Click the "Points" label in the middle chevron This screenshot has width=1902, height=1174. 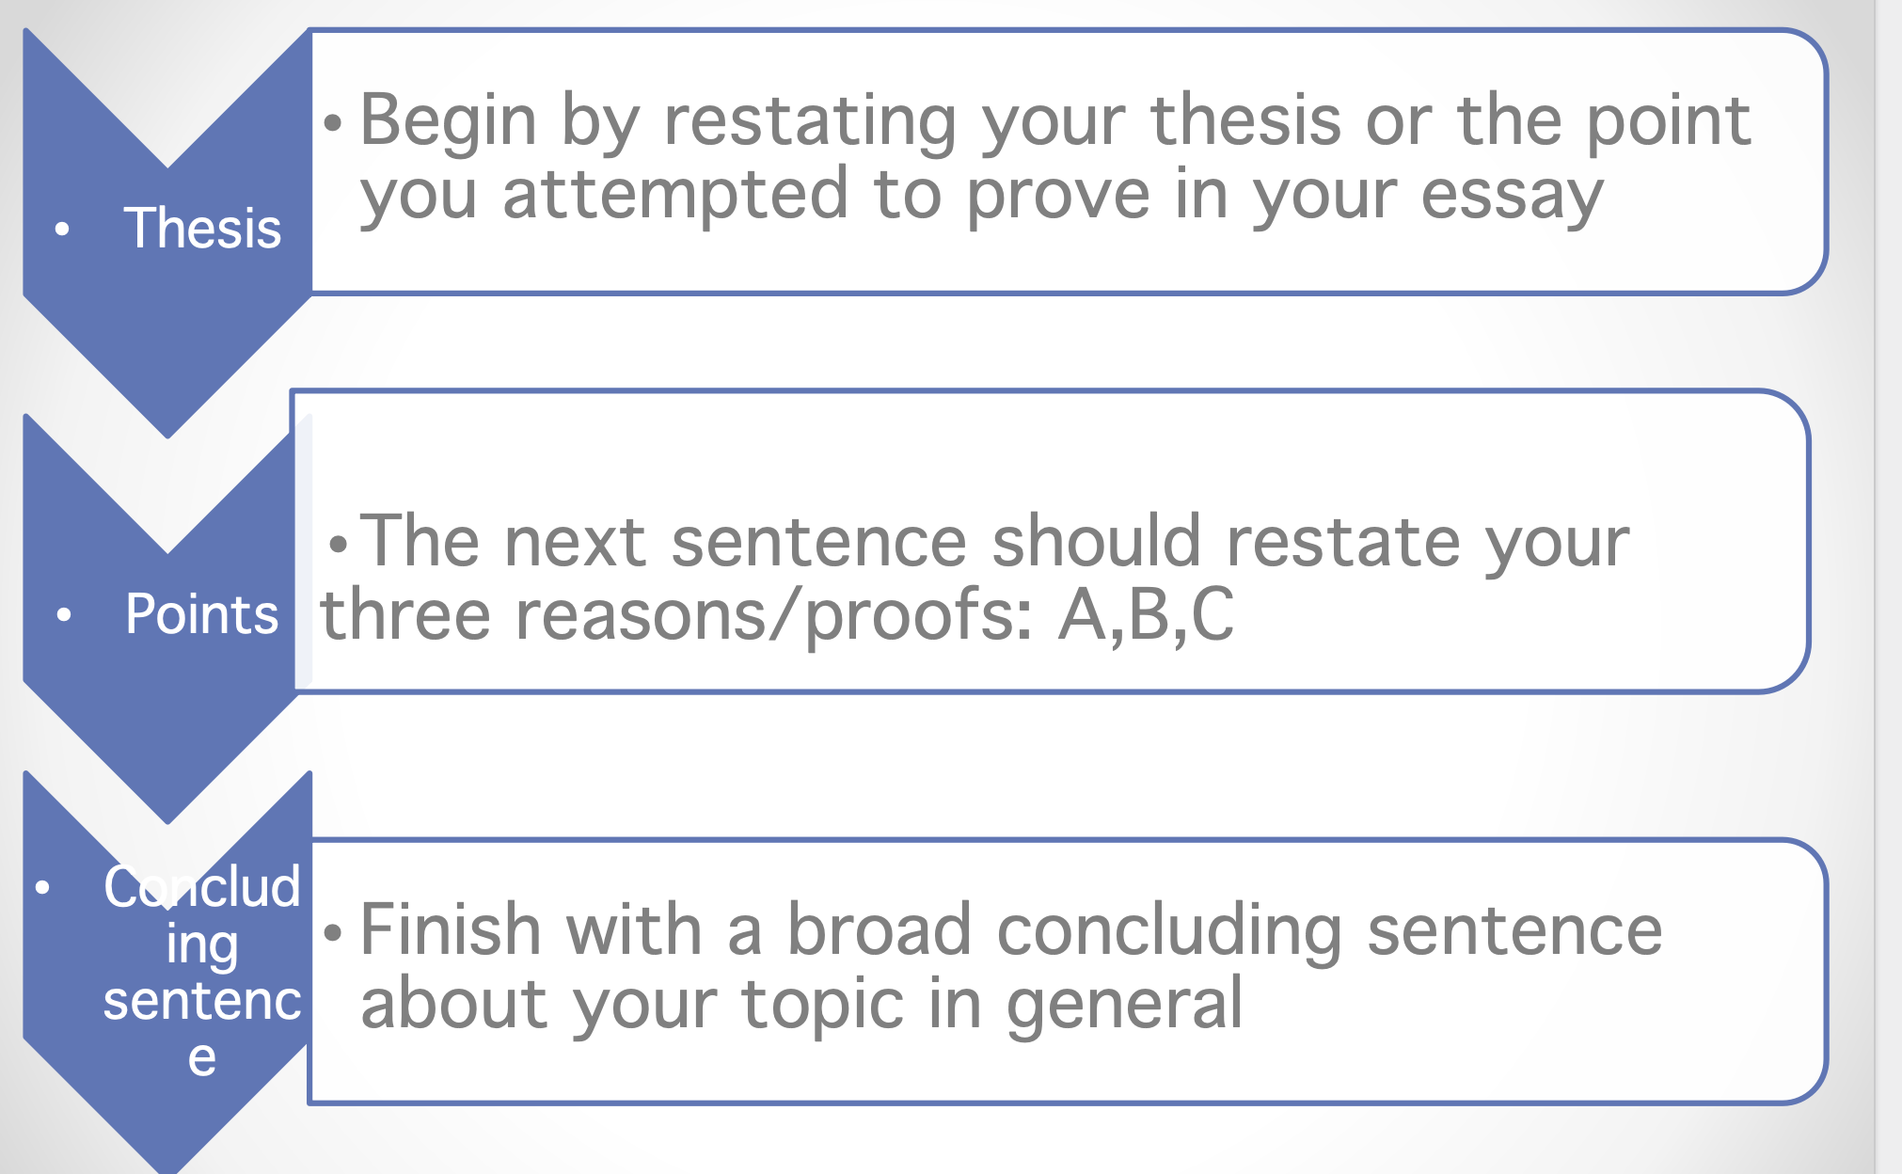pos(202,614)
